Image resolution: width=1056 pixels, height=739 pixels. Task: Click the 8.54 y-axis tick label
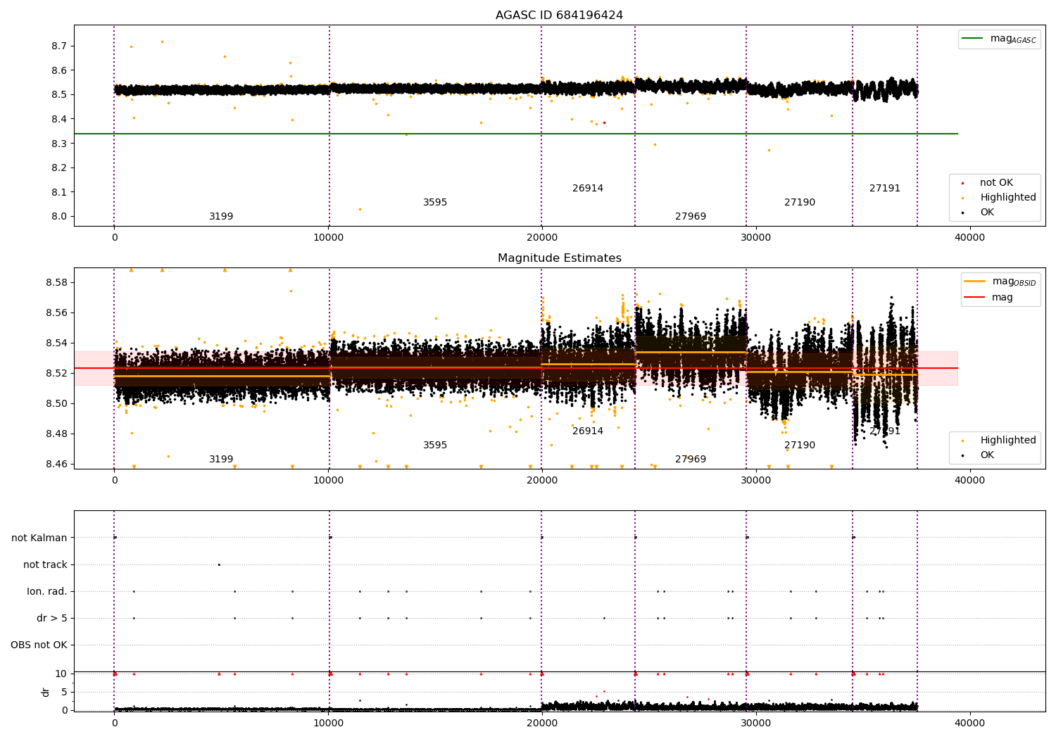pos(56,343)
